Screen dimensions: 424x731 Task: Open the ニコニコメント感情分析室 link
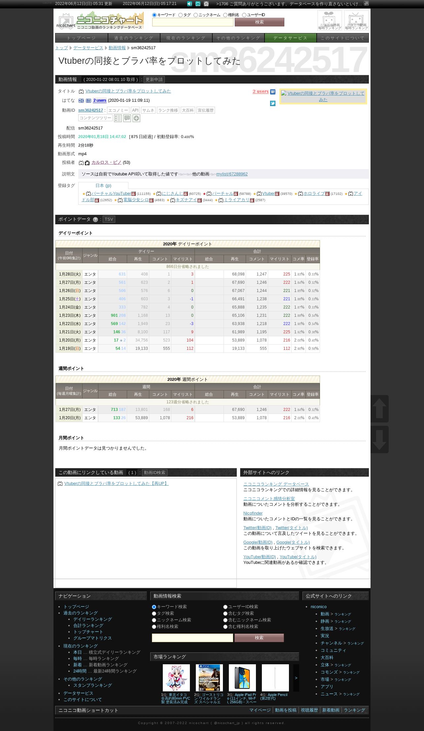269,499
